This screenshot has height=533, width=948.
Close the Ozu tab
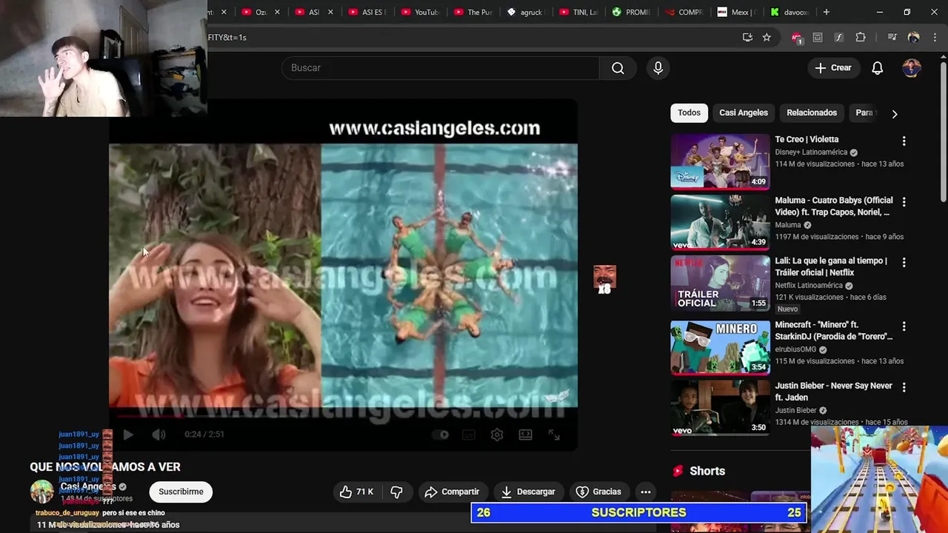click(278, 12)
